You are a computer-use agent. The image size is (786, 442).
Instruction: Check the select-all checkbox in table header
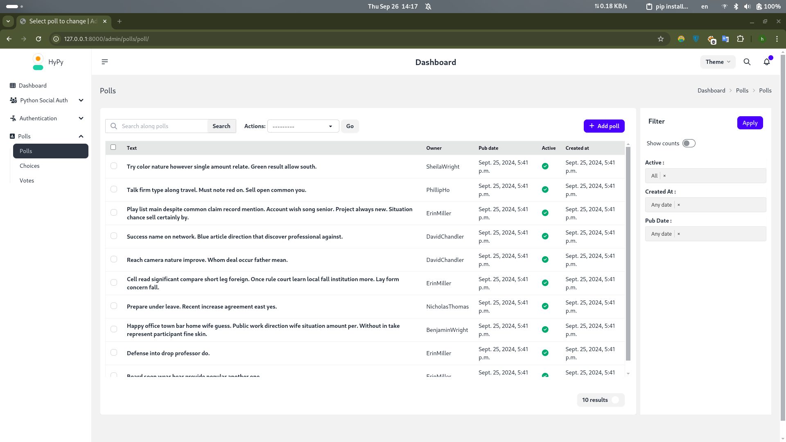click(113, 147)
